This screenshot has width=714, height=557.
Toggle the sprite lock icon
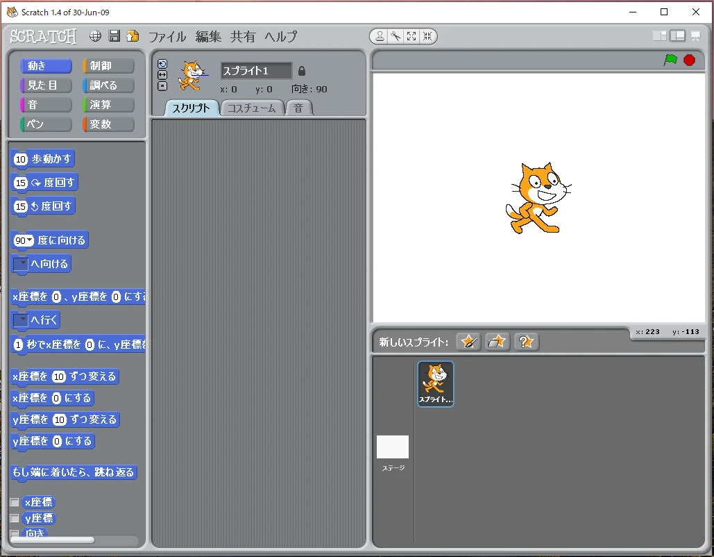coord(301,71)
